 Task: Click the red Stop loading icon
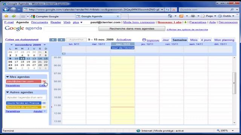[174, 10]
